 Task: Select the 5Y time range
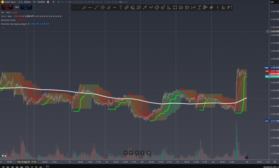coord(36,167)
